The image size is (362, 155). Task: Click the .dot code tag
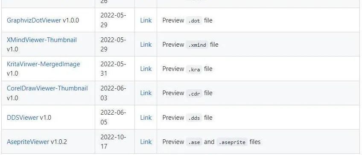click(x=194, y=20)
